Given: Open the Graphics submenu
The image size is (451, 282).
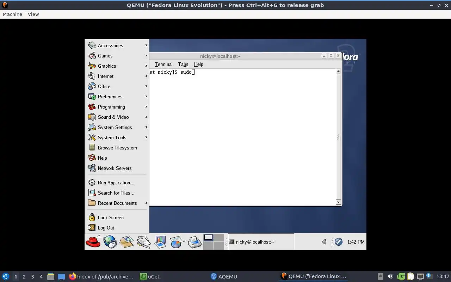Looking at the screenshot, I should click(x=117, y=66).
